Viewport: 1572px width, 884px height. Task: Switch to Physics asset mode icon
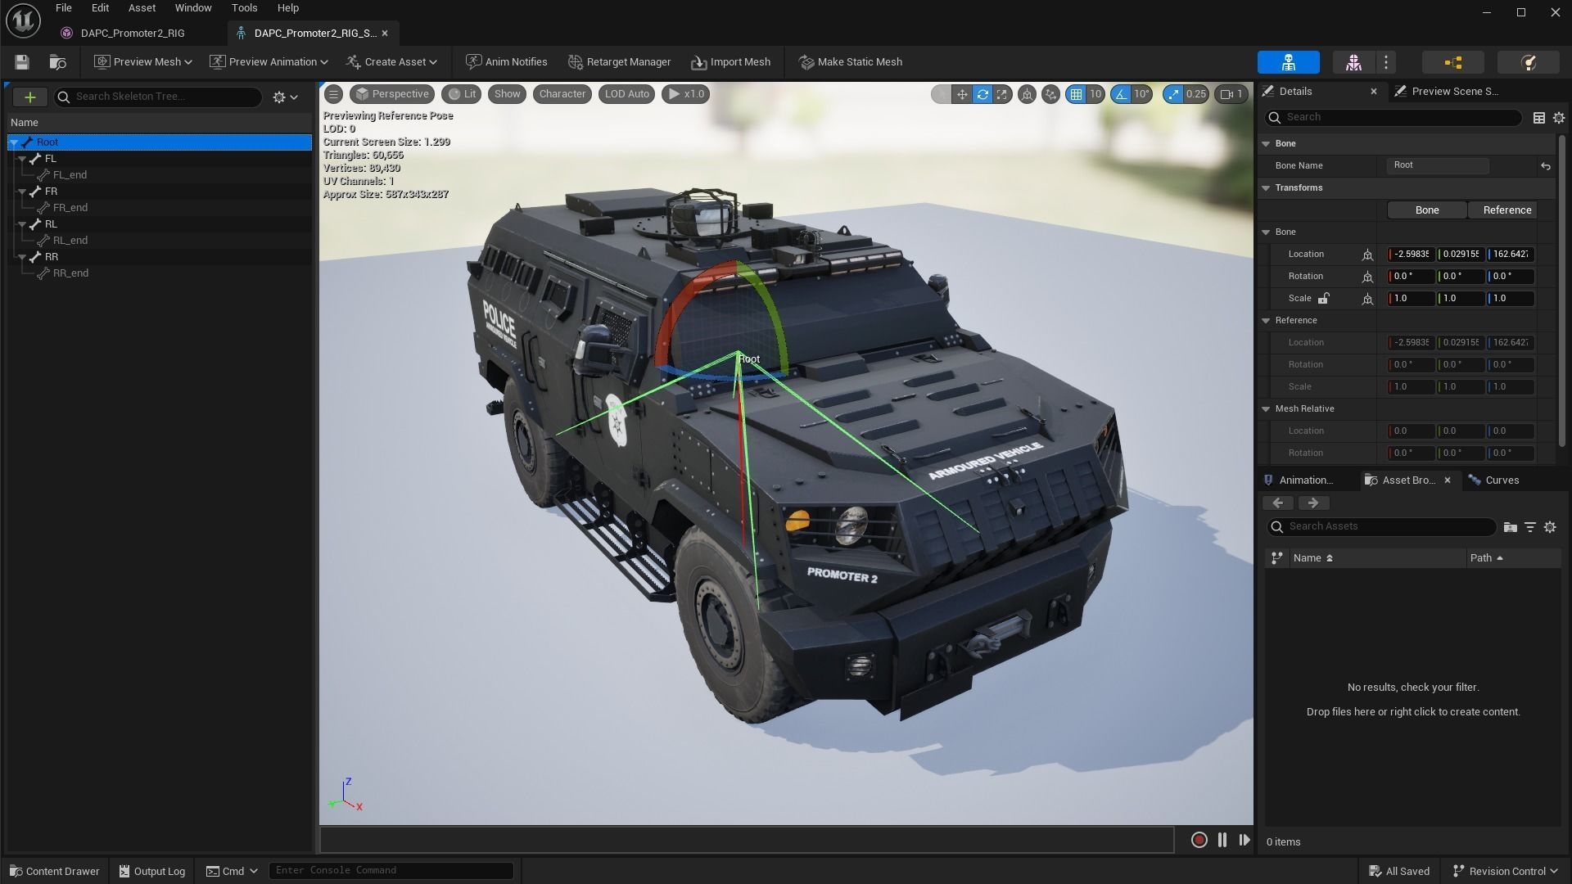[x=1528, y=62]
